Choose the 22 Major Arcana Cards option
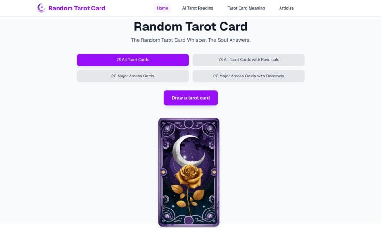 click(x=133, y=76)
